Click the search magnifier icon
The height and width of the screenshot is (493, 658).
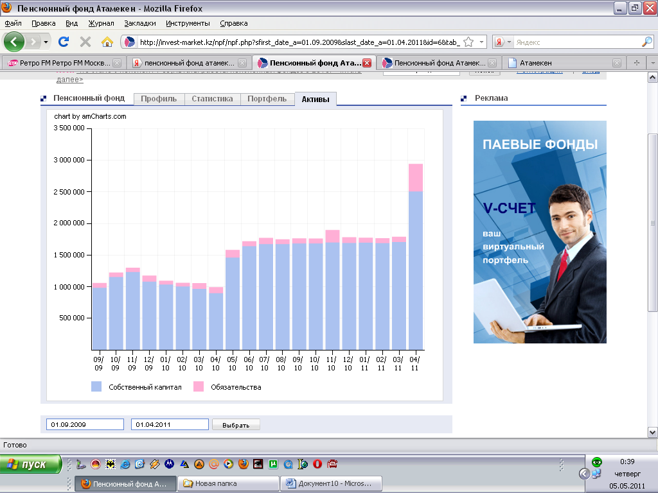646,42
